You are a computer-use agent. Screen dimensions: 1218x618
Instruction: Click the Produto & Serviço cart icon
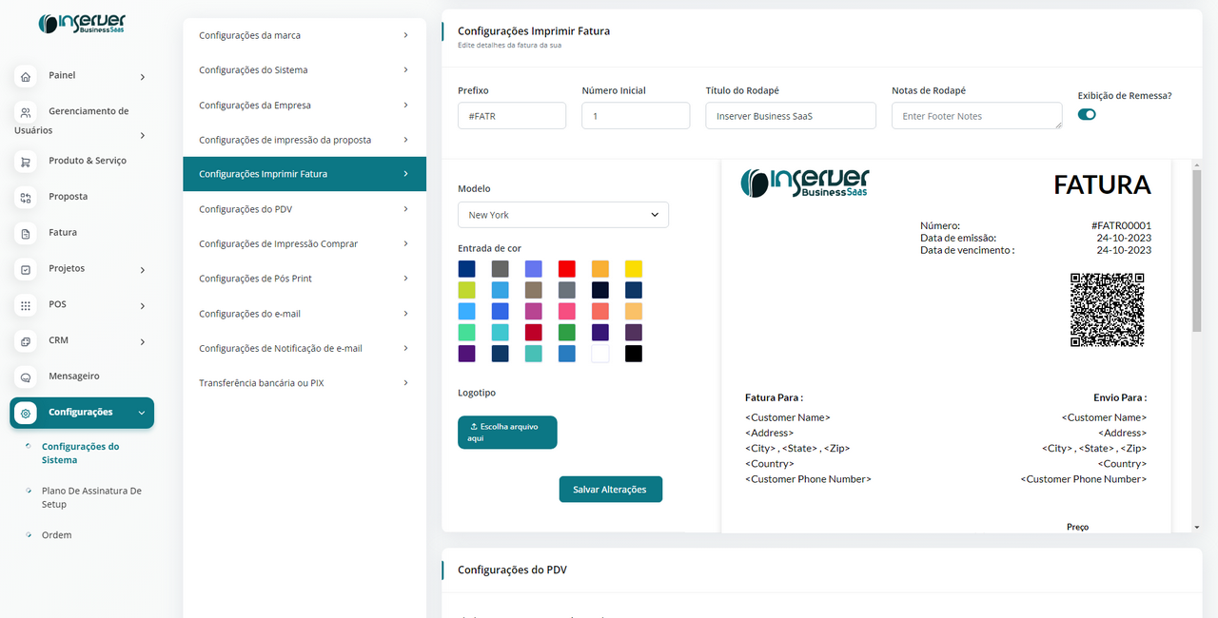[26, 162]
